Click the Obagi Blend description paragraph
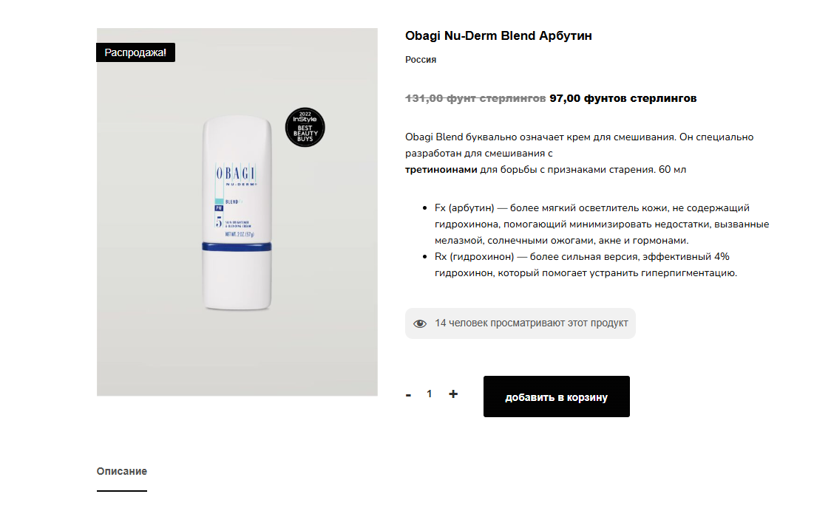The image size is (814, 508). 580,153
